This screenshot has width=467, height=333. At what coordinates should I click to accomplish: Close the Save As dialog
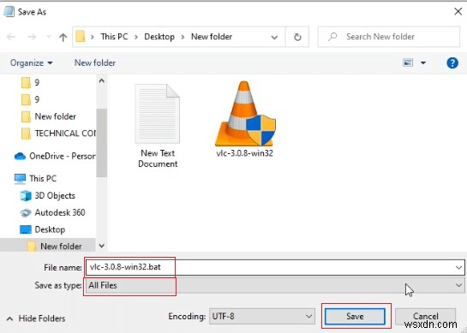pyautogui.click(x=458, y=12)
